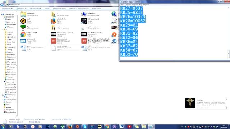Open the Формат menu in Notepad
Viewport: 230px width, 129px height.
tap(135, 5)
